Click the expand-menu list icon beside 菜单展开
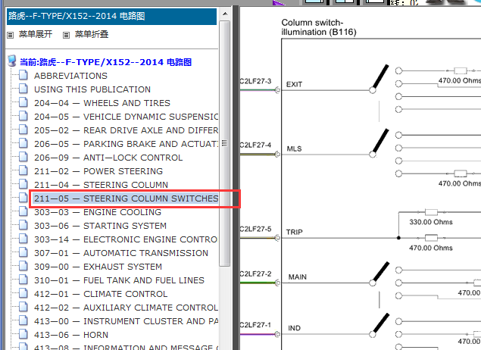Viewport: 481px width, 350px height. [10, 35]
